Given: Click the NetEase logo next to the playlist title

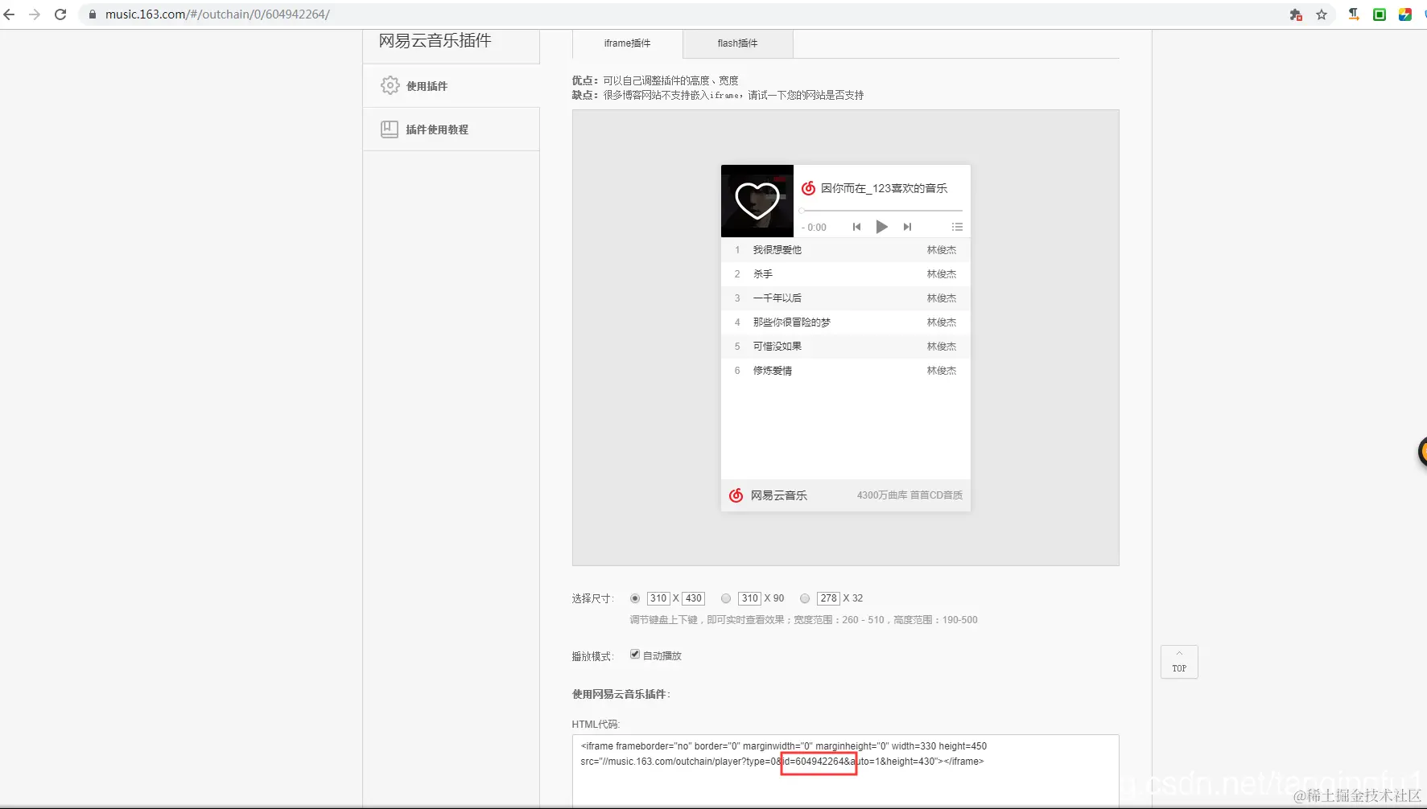Looking at the screenshot, I should 809,188.
